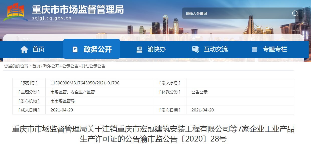
Task: Click the house icon beside 首页
Action: pyautogui.click(x=24, y=49)
